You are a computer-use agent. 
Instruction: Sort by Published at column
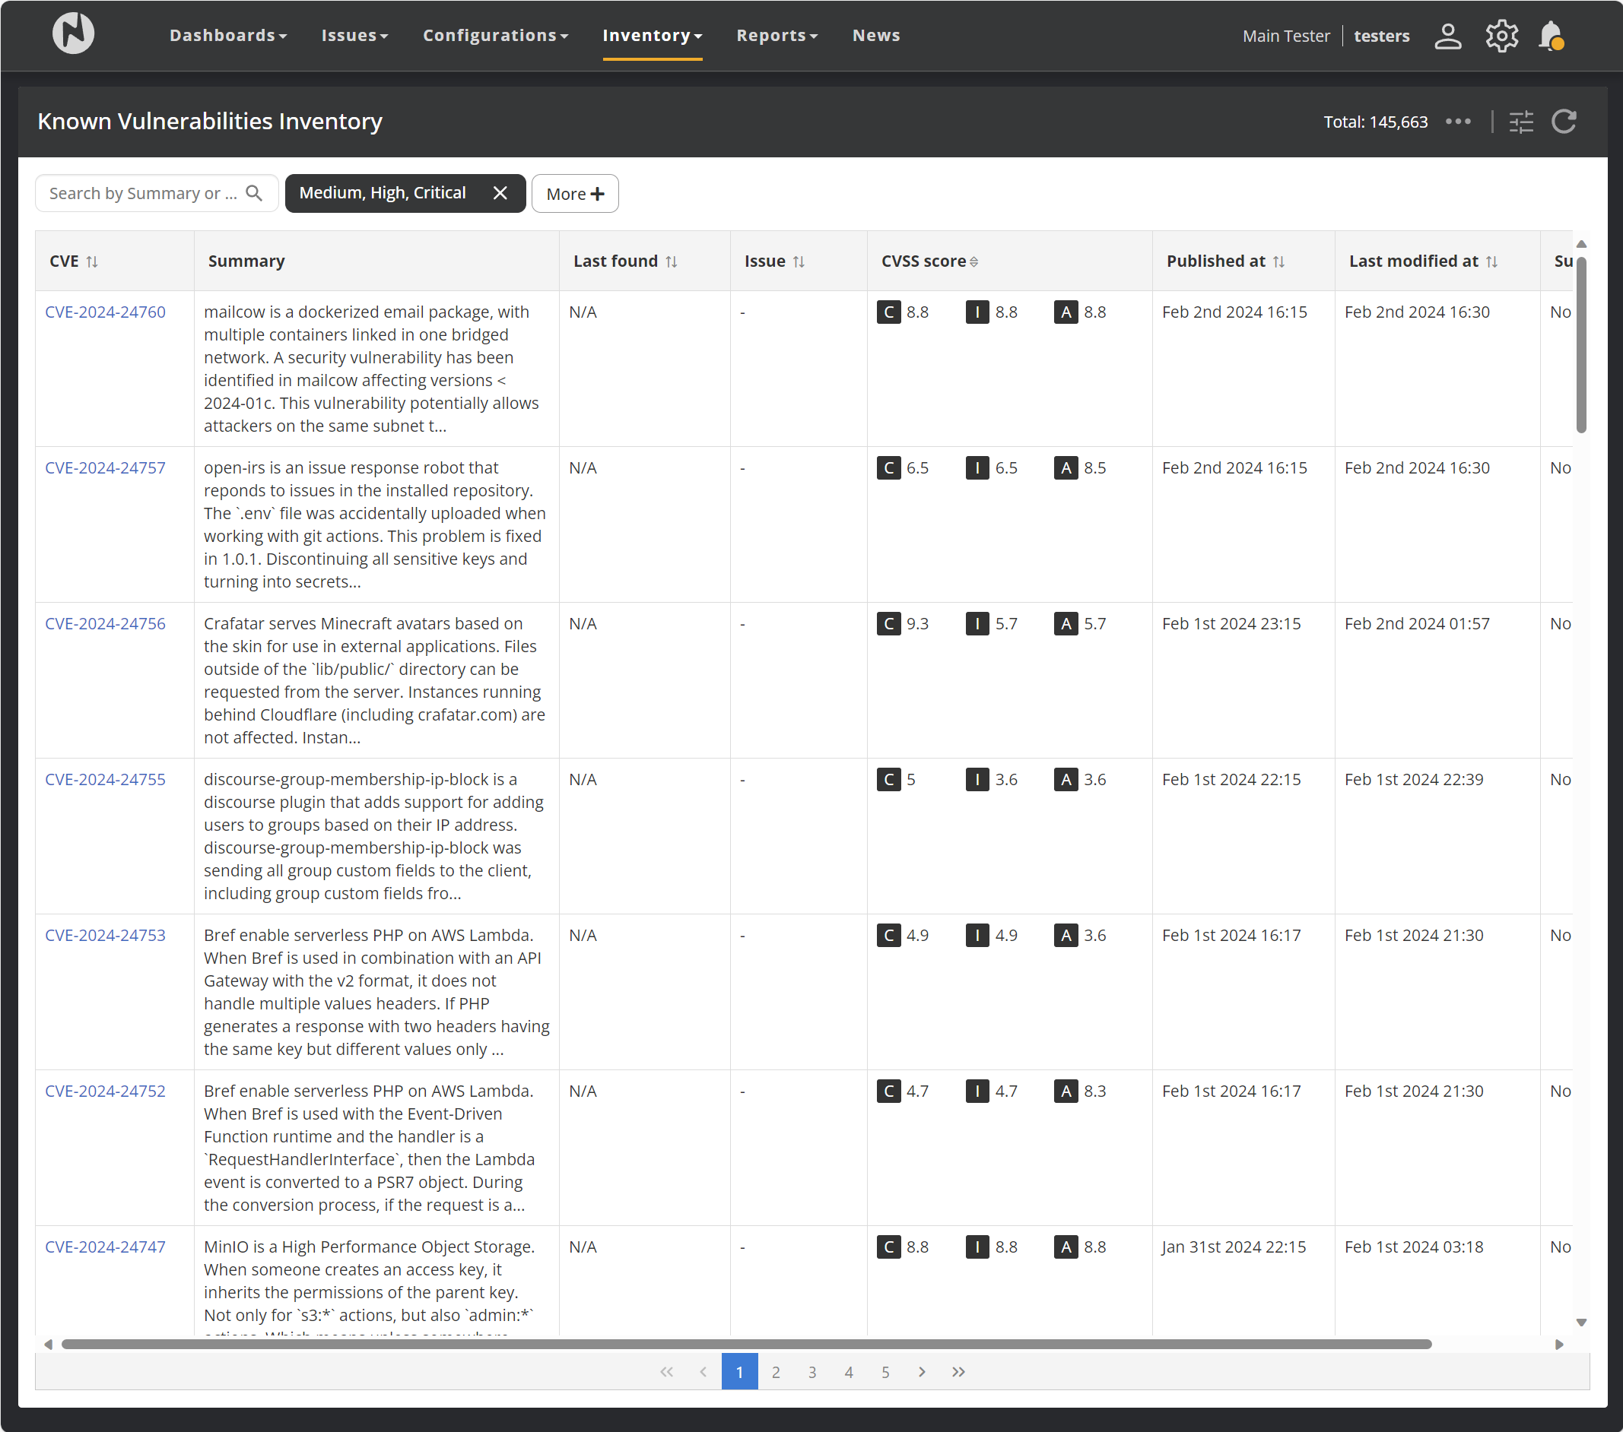click(1278, 261)
